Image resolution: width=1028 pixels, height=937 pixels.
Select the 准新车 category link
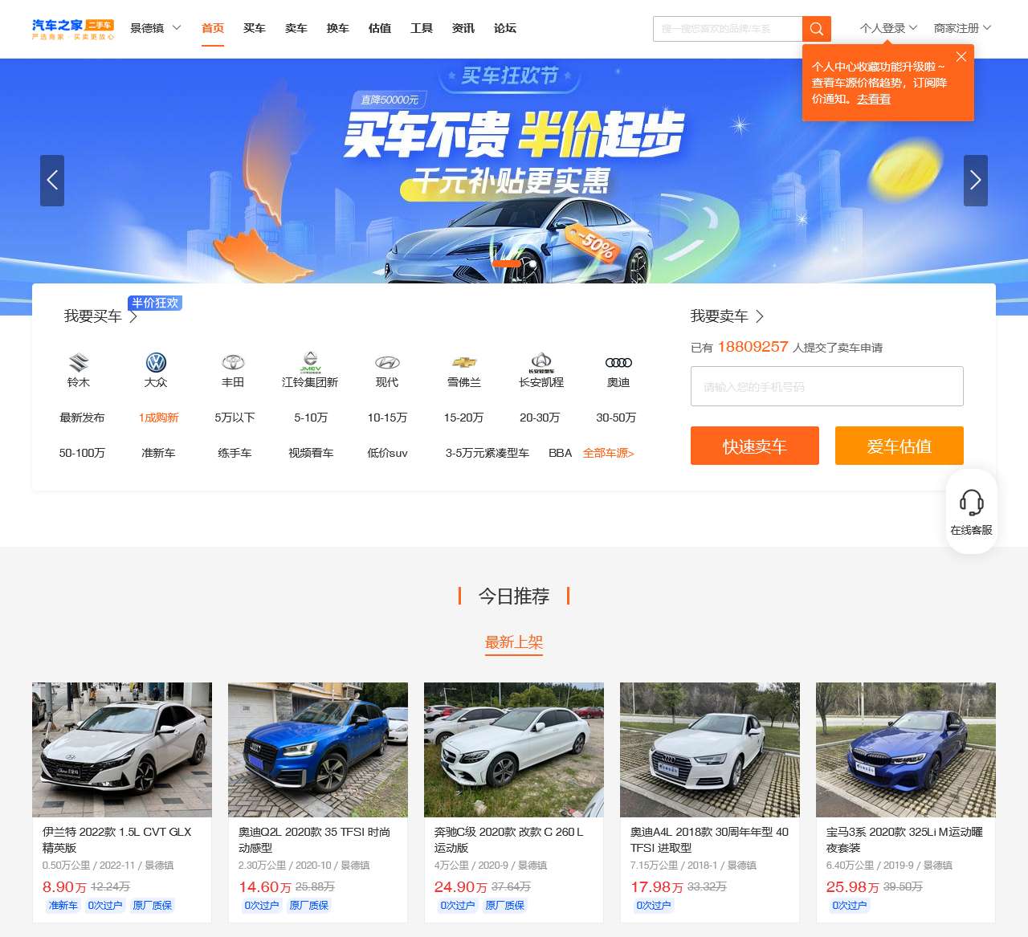[158, 453]
